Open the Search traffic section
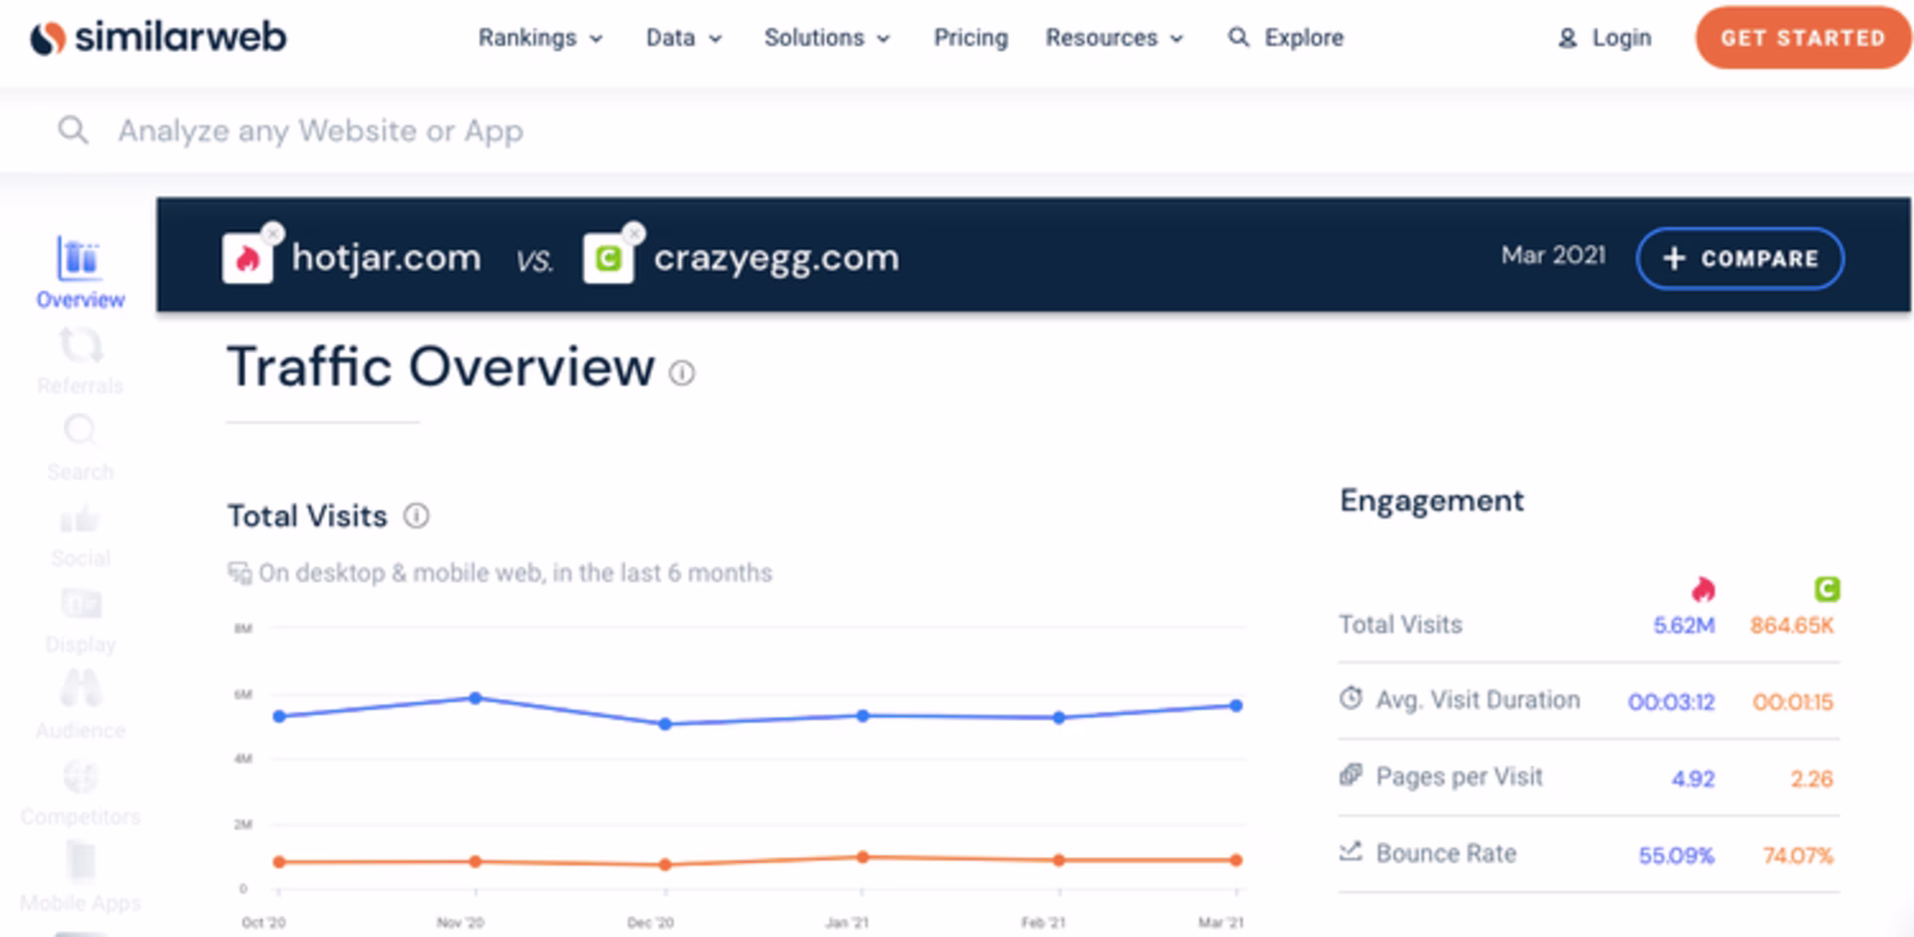 (x=80, y=439)
